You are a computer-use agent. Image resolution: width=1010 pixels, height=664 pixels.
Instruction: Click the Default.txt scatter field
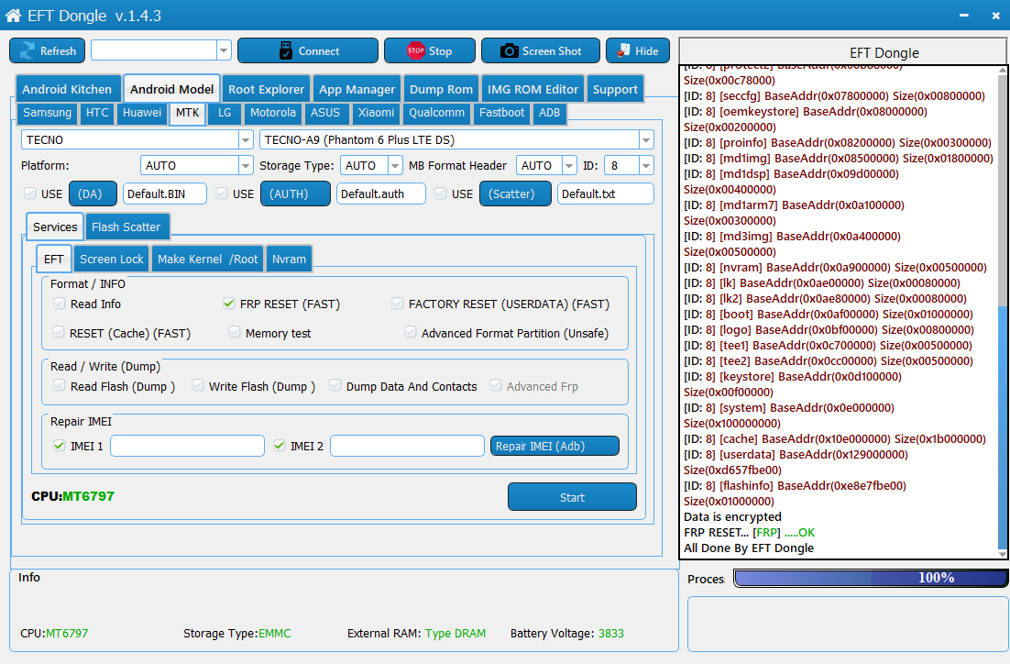tap(606, 194)
